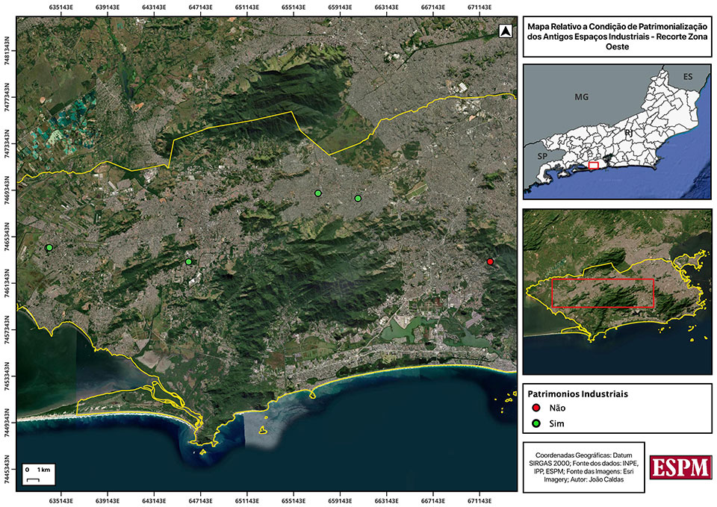Select the red marker on the main map

click(490, 261)
